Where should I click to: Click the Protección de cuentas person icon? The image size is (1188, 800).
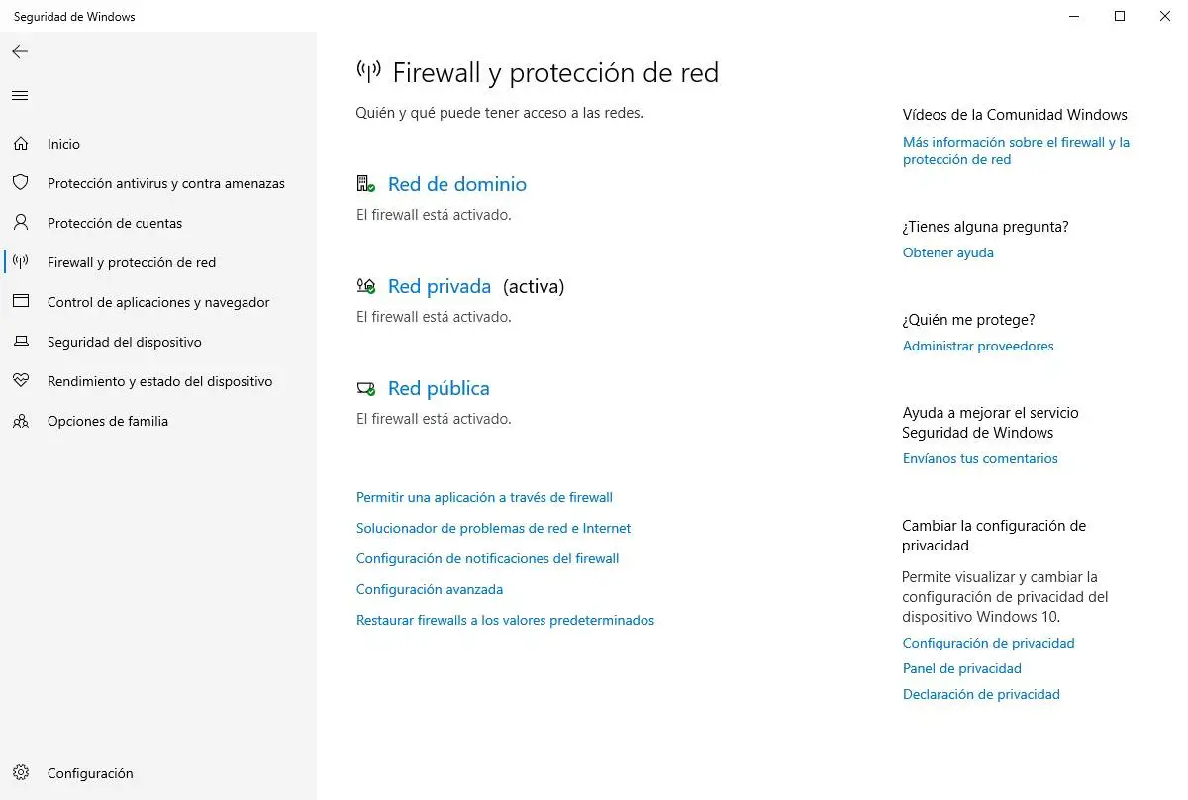point(21,223)
